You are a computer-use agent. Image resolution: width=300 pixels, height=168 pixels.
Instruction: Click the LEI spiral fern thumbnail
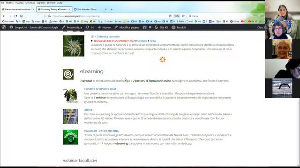74,46
